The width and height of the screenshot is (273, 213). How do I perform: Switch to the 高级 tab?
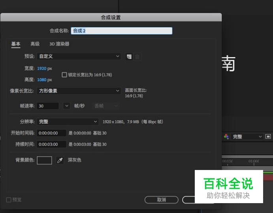[35, 44]
